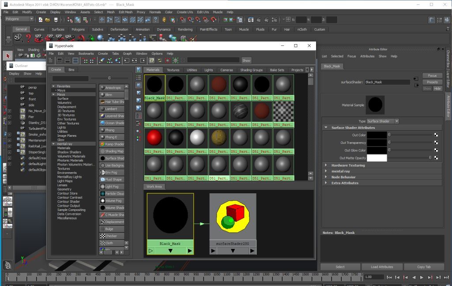
Task: Click the Show button in Hypershade toolbar
Action: [x=246, y=60]
